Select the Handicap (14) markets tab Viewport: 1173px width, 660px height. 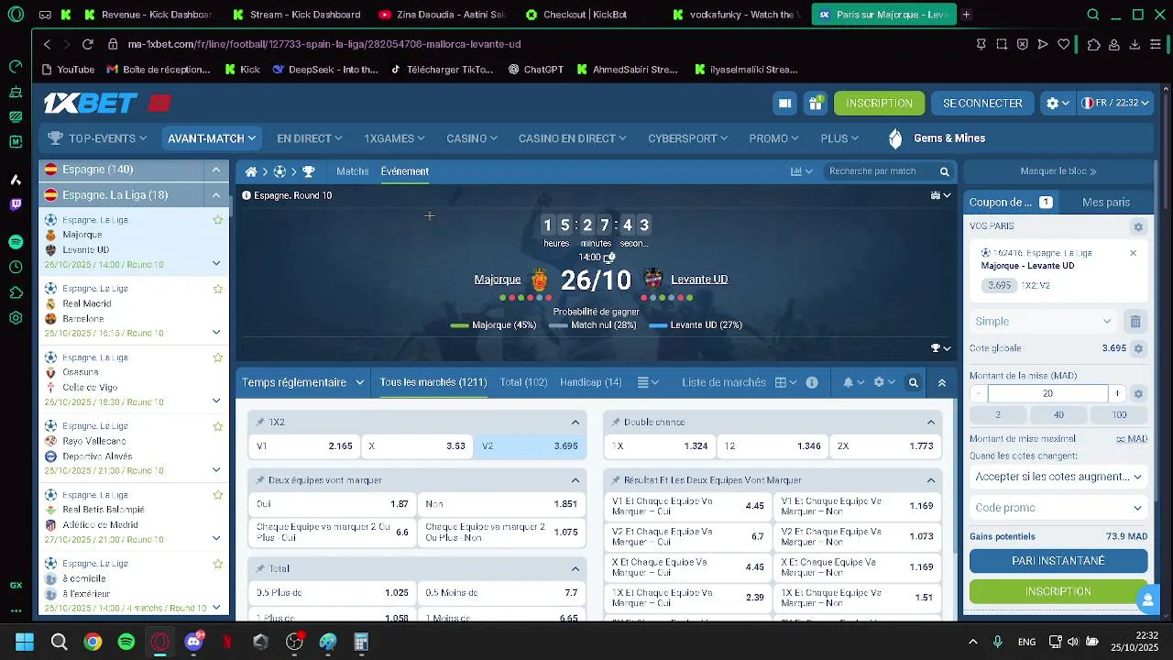pos(590,382)
